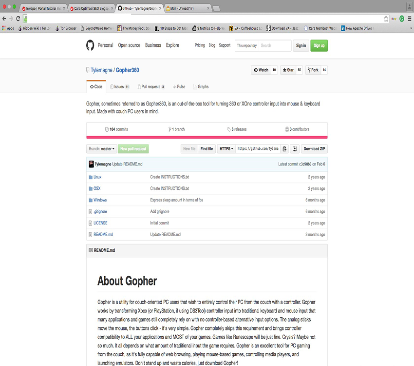The height and width of the screenshot is (366, 414).
Task: Click the New pull request button
Action: (x=133, y=149)
